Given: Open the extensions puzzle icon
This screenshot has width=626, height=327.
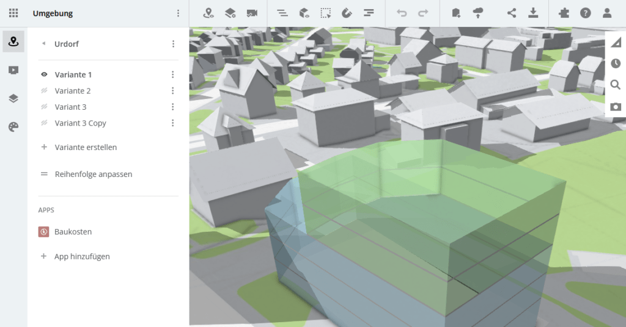Looking at the screenshot, I should point(564,13).
